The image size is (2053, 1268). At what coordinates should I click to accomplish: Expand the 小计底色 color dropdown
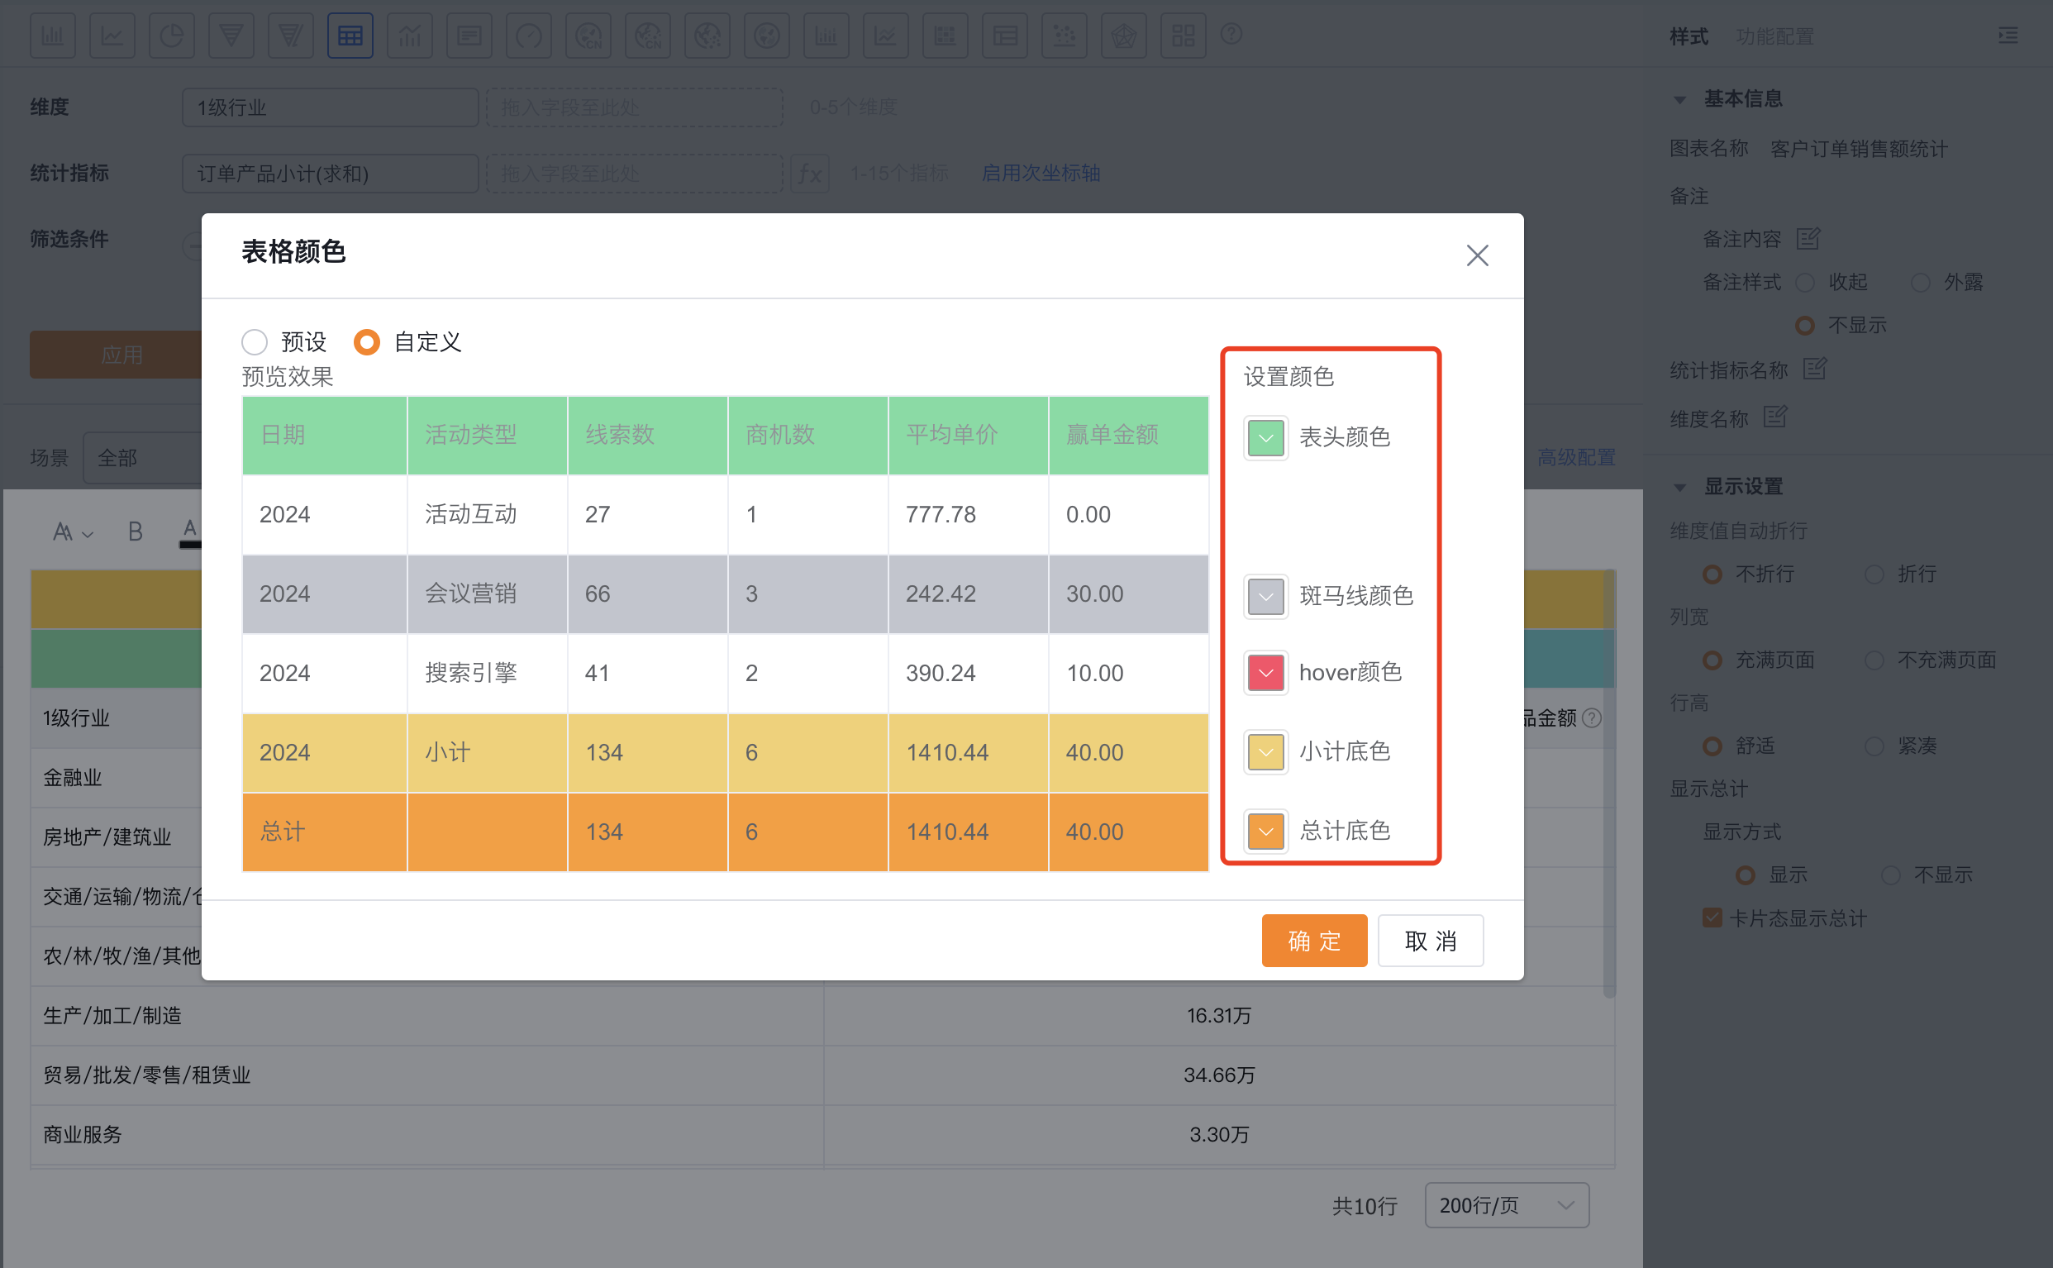click(x=1265, y=751)
